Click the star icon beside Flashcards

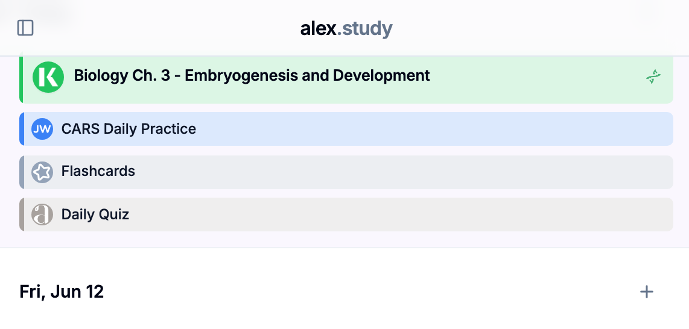point(42,172)
